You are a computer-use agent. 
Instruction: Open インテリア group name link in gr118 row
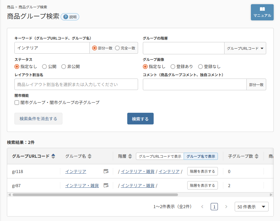pyautogui.click(x=76, y=172)
